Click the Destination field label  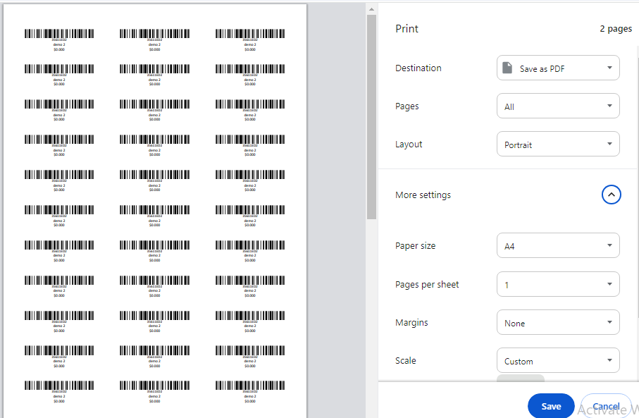[x=418, y=68]
